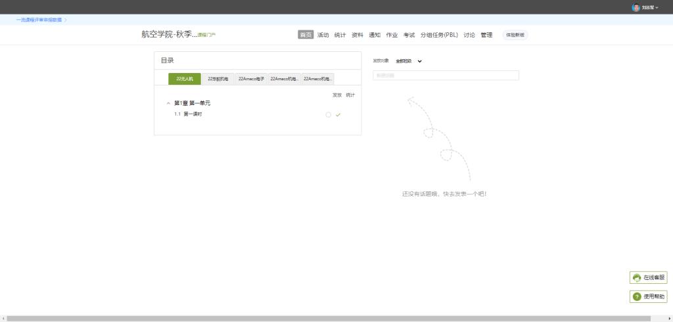Click the arrow after 一流课程评审申报数据
673x322 pixels.
66,20
